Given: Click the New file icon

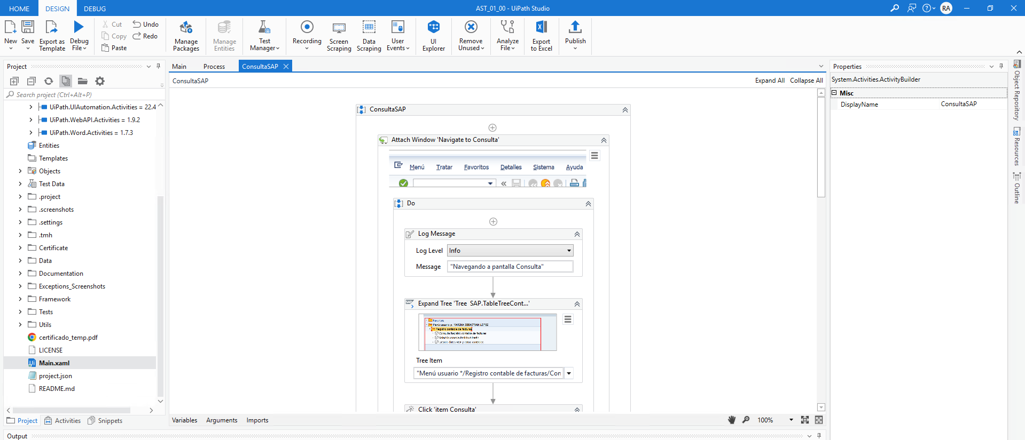Looking at the screenshot, I should click(x=10, y=27).
